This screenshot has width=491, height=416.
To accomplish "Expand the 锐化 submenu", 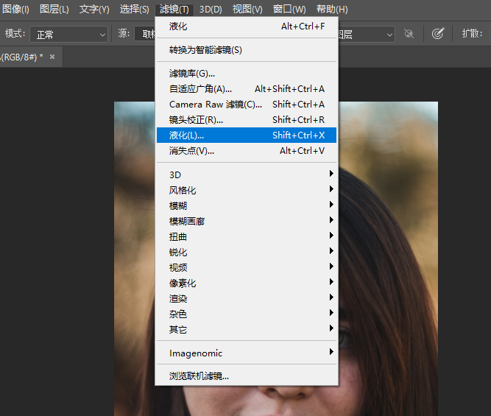I will pyautogui.click(x=247, y=252).
